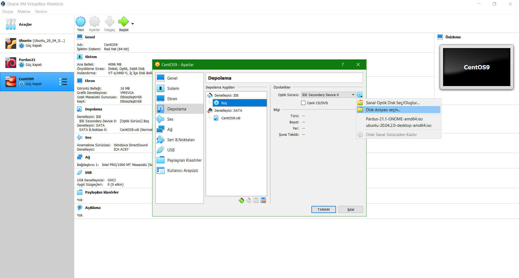
Task: Click USB section header in details pane
Action: 88,172
